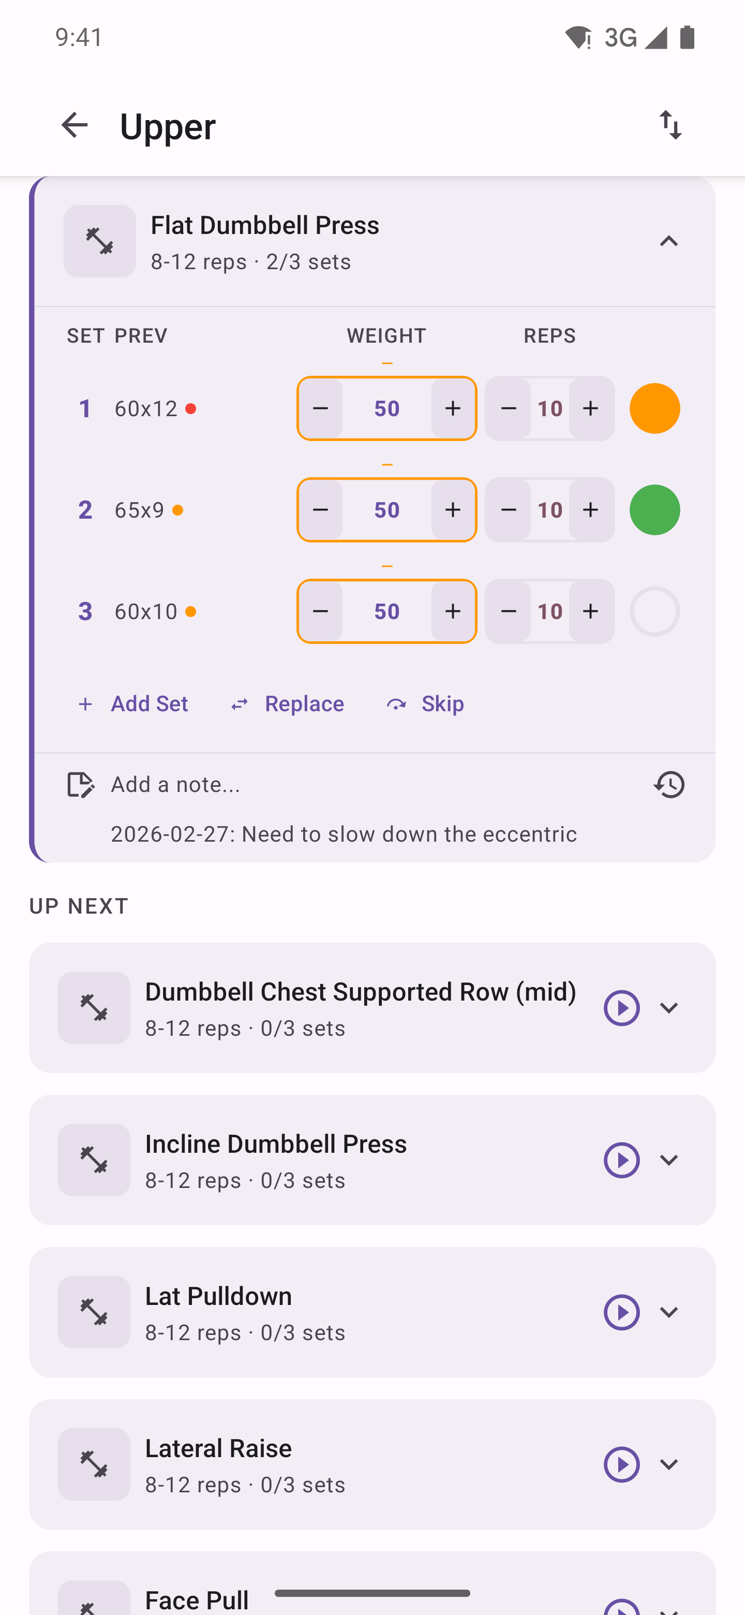Viewport: 745px width, 1615px height.
Task: Tap the previous result 65x9 for set 2
Action: click(141, 510)
